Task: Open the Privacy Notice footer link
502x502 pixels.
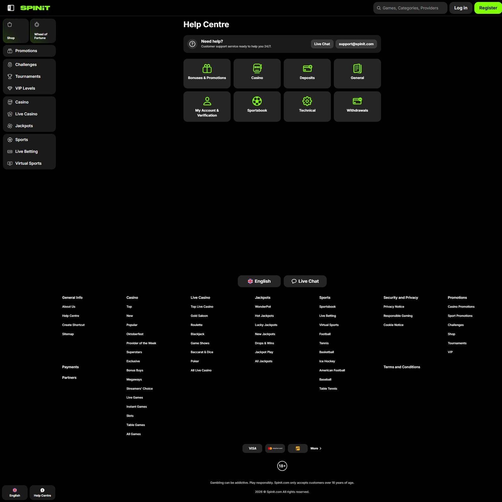Action: pos(394,307)
